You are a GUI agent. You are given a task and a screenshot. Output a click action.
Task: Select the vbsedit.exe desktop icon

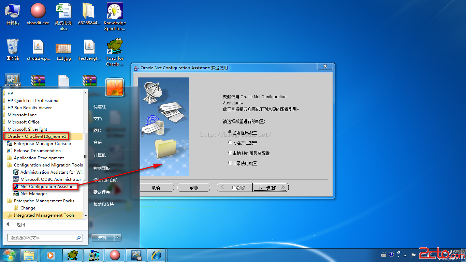[38, 14]
